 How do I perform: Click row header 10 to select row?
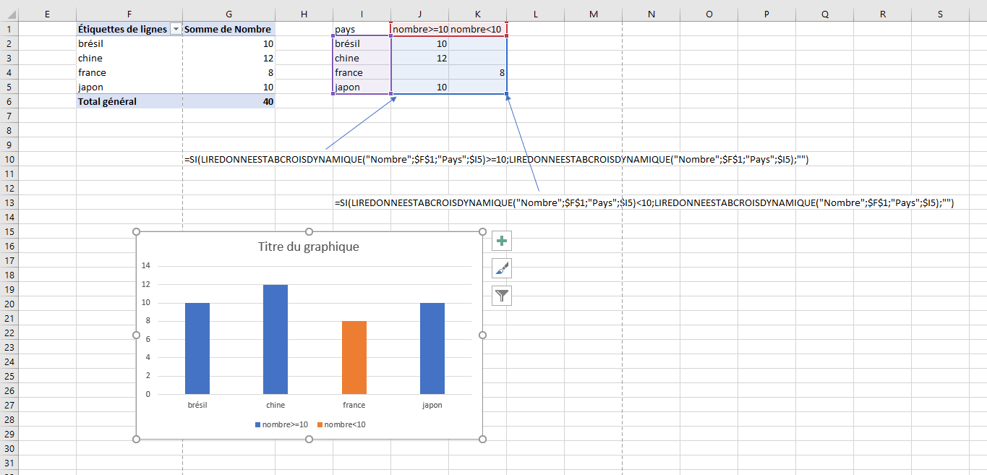pyautogui.click(x=9, y=159)
